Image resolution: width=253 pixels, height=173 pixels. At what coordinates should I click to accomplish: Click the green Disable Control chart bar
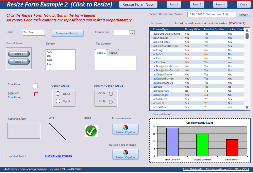point(202,145)
